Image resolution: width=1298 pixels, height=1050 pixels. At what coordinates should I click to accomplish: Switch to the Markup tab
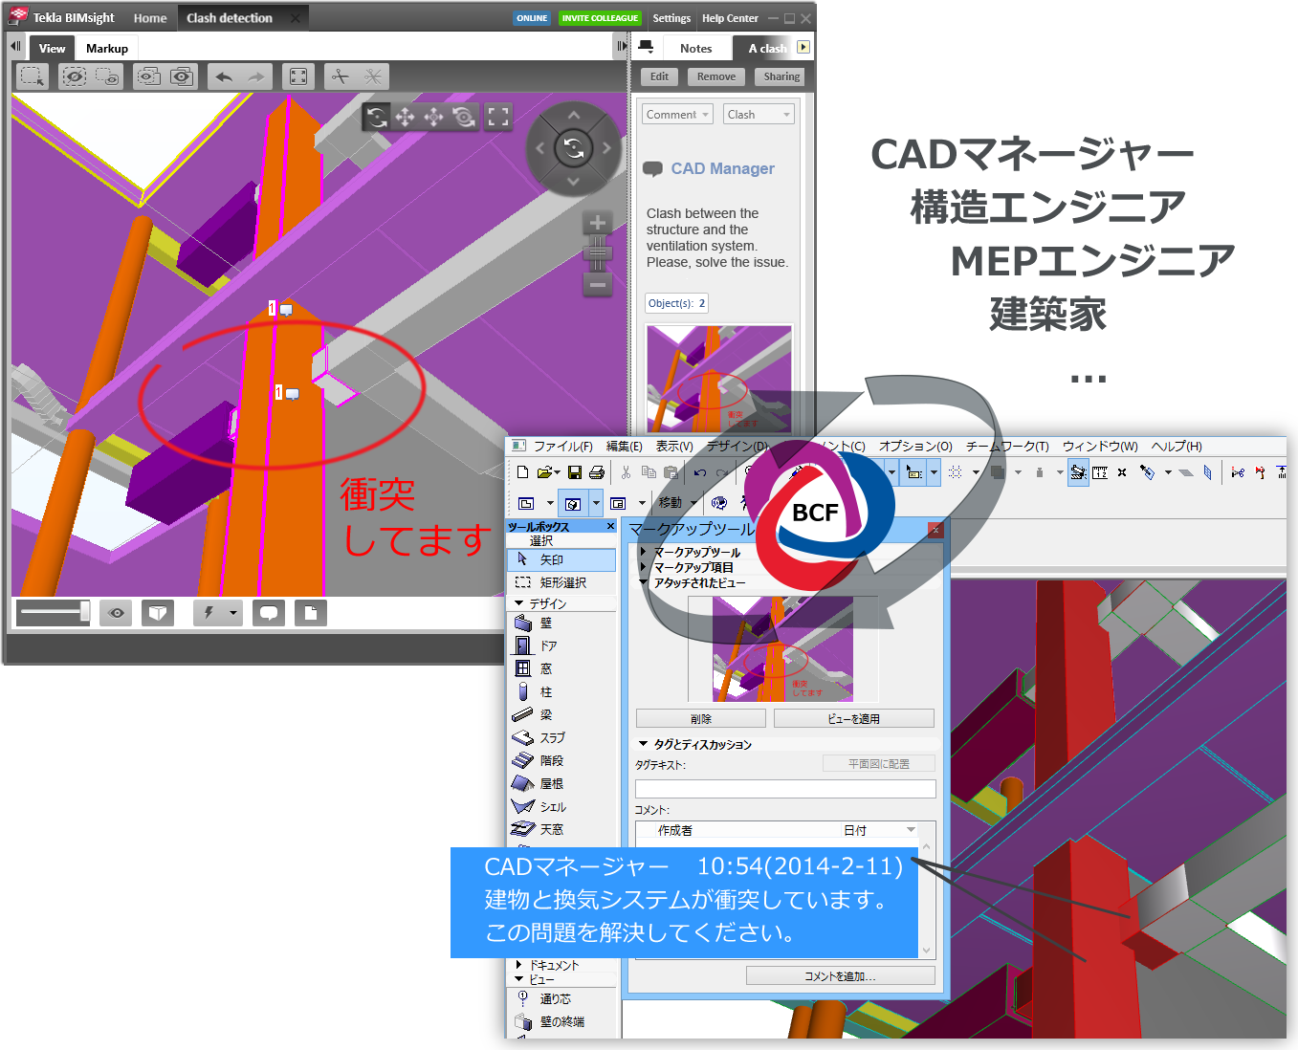[107, 47]
